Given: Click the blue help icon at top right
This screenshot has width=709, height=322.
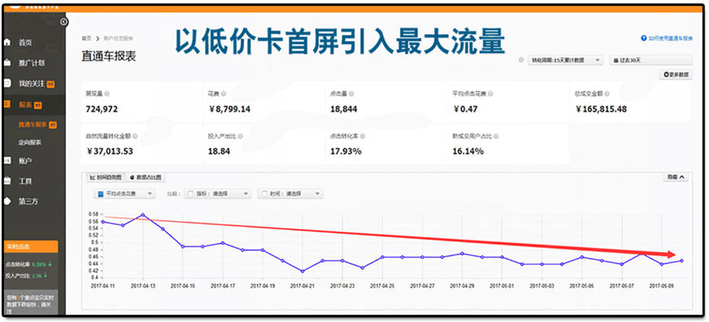Looking at the screenshot, I should point(644,38).
